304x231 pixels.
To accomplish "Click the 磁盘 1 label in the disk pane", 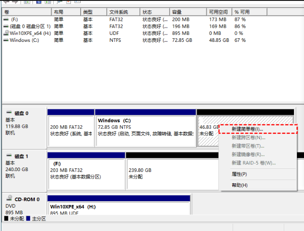I will pos(21,156).
